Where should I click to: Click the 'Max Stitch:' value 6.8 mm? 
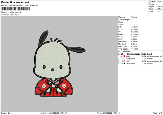(134, 41)
